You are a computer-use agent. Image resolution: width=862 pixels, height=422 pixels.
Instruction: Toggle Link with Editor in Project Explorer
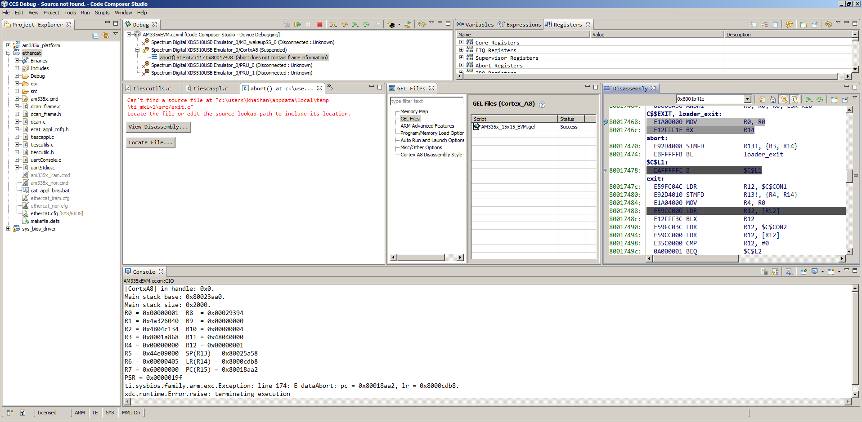click(x=106, y=36)
